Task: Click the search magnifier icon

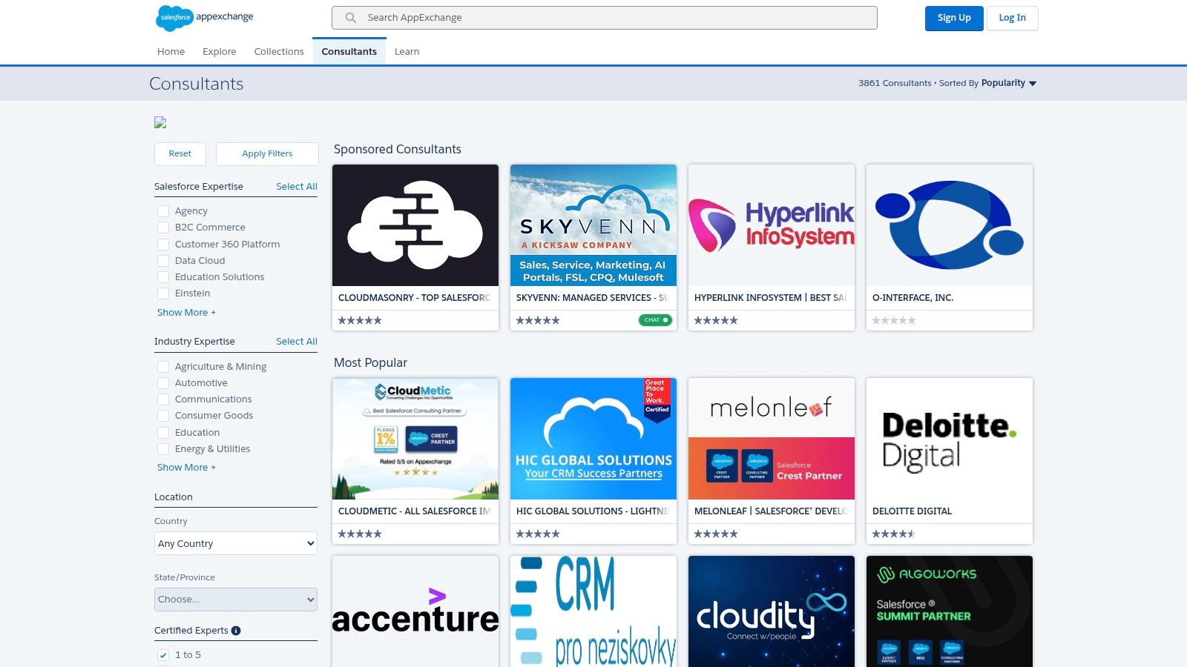Action: coord(349,17)
